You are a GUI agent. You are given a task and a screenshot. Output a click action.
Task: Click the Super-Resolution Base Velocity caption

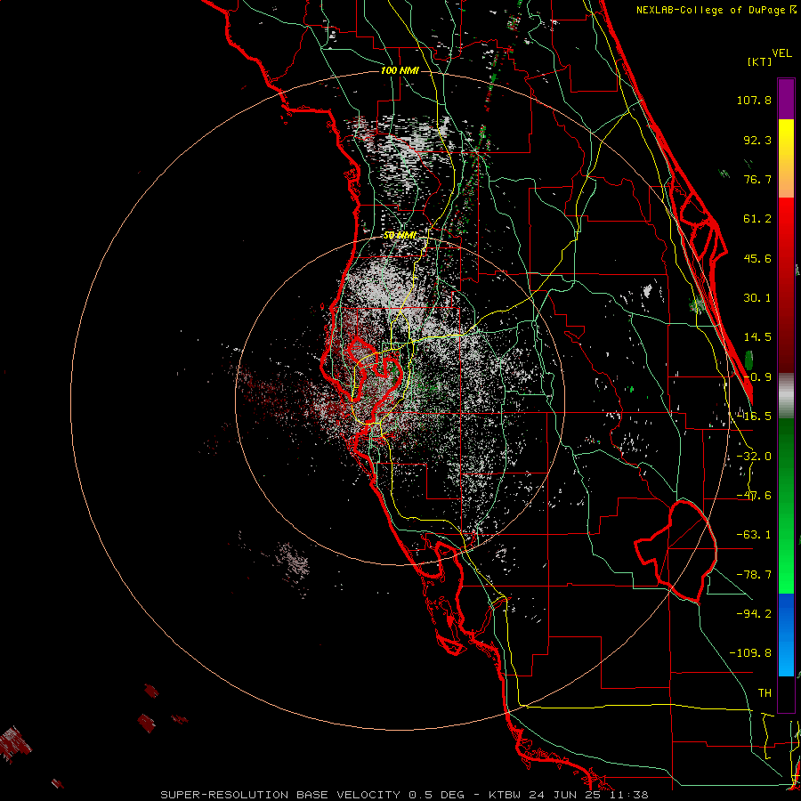404,795
